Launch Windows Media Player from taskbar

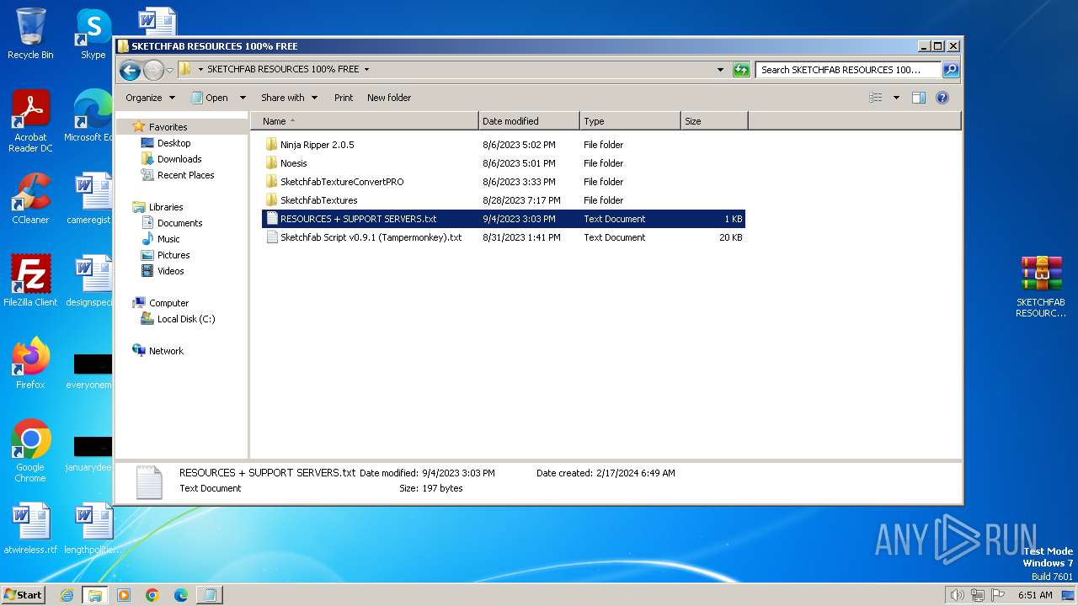[x=124, y=595]
